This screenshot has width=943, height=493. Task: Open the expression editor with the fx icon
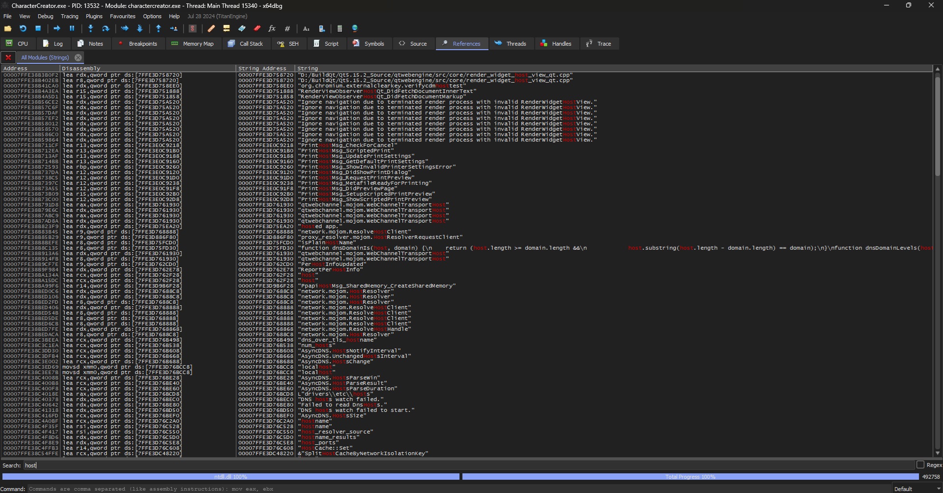(x=272, y=29)
